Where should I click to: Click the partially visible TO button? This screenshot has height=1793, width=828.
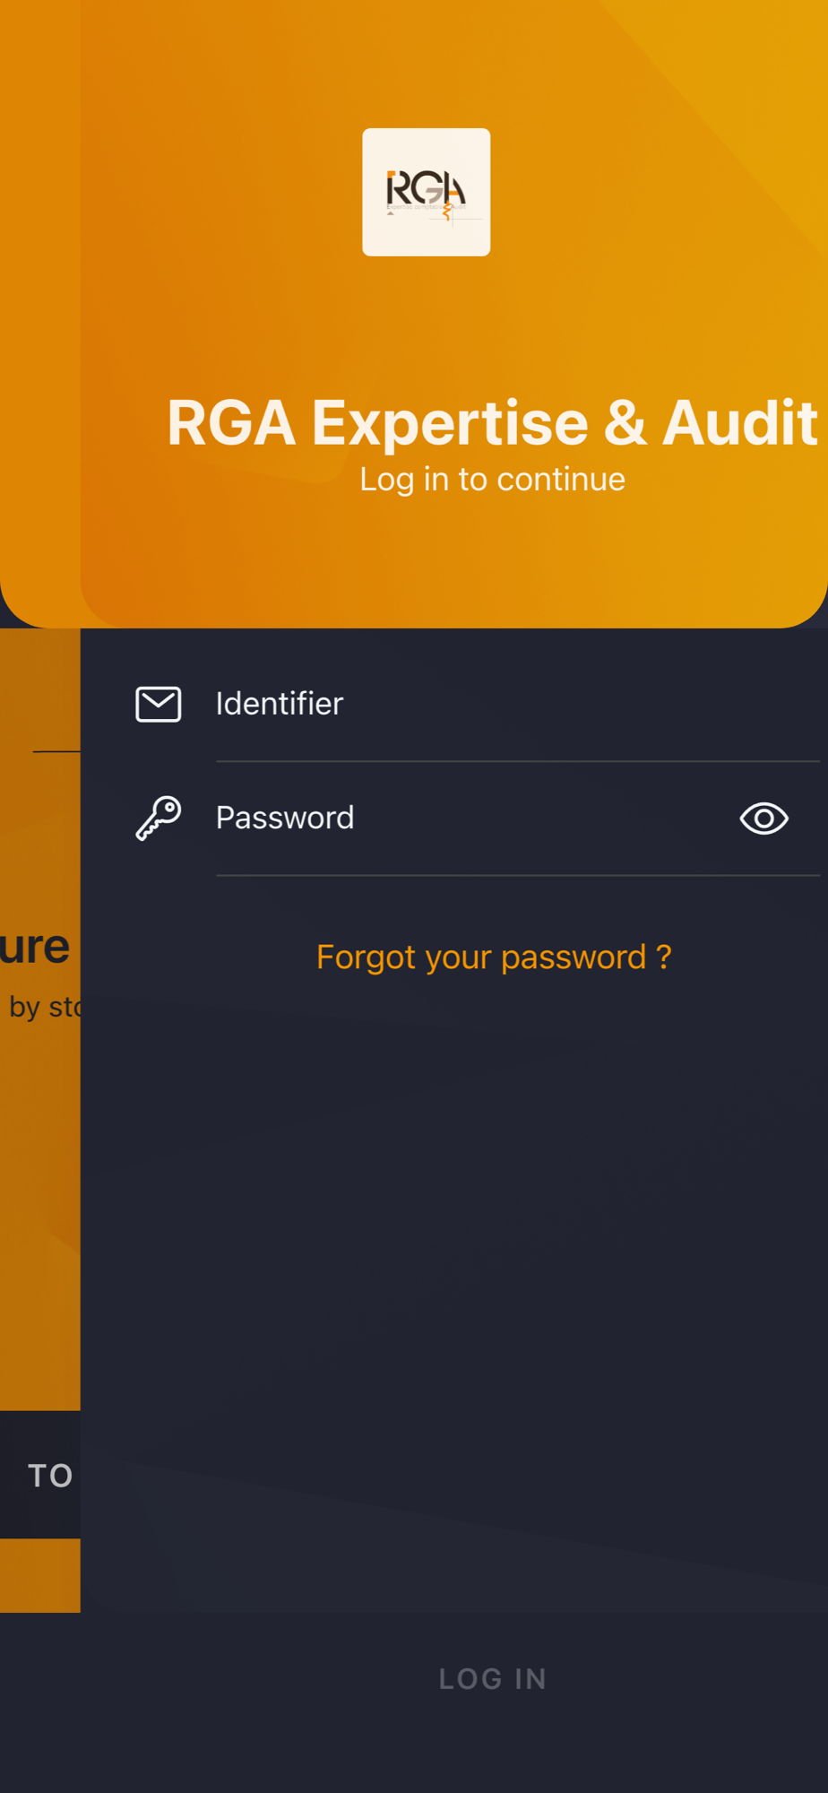40,1475
